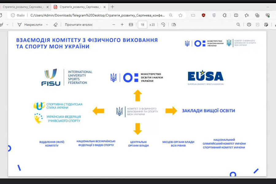The width and height of the screenshot is (276, 184).
Task: Click INTERNATIONAL UNIVERSITY SPORTS FEDERATION text
Action: pyautogui.click(x=80, y=77)
